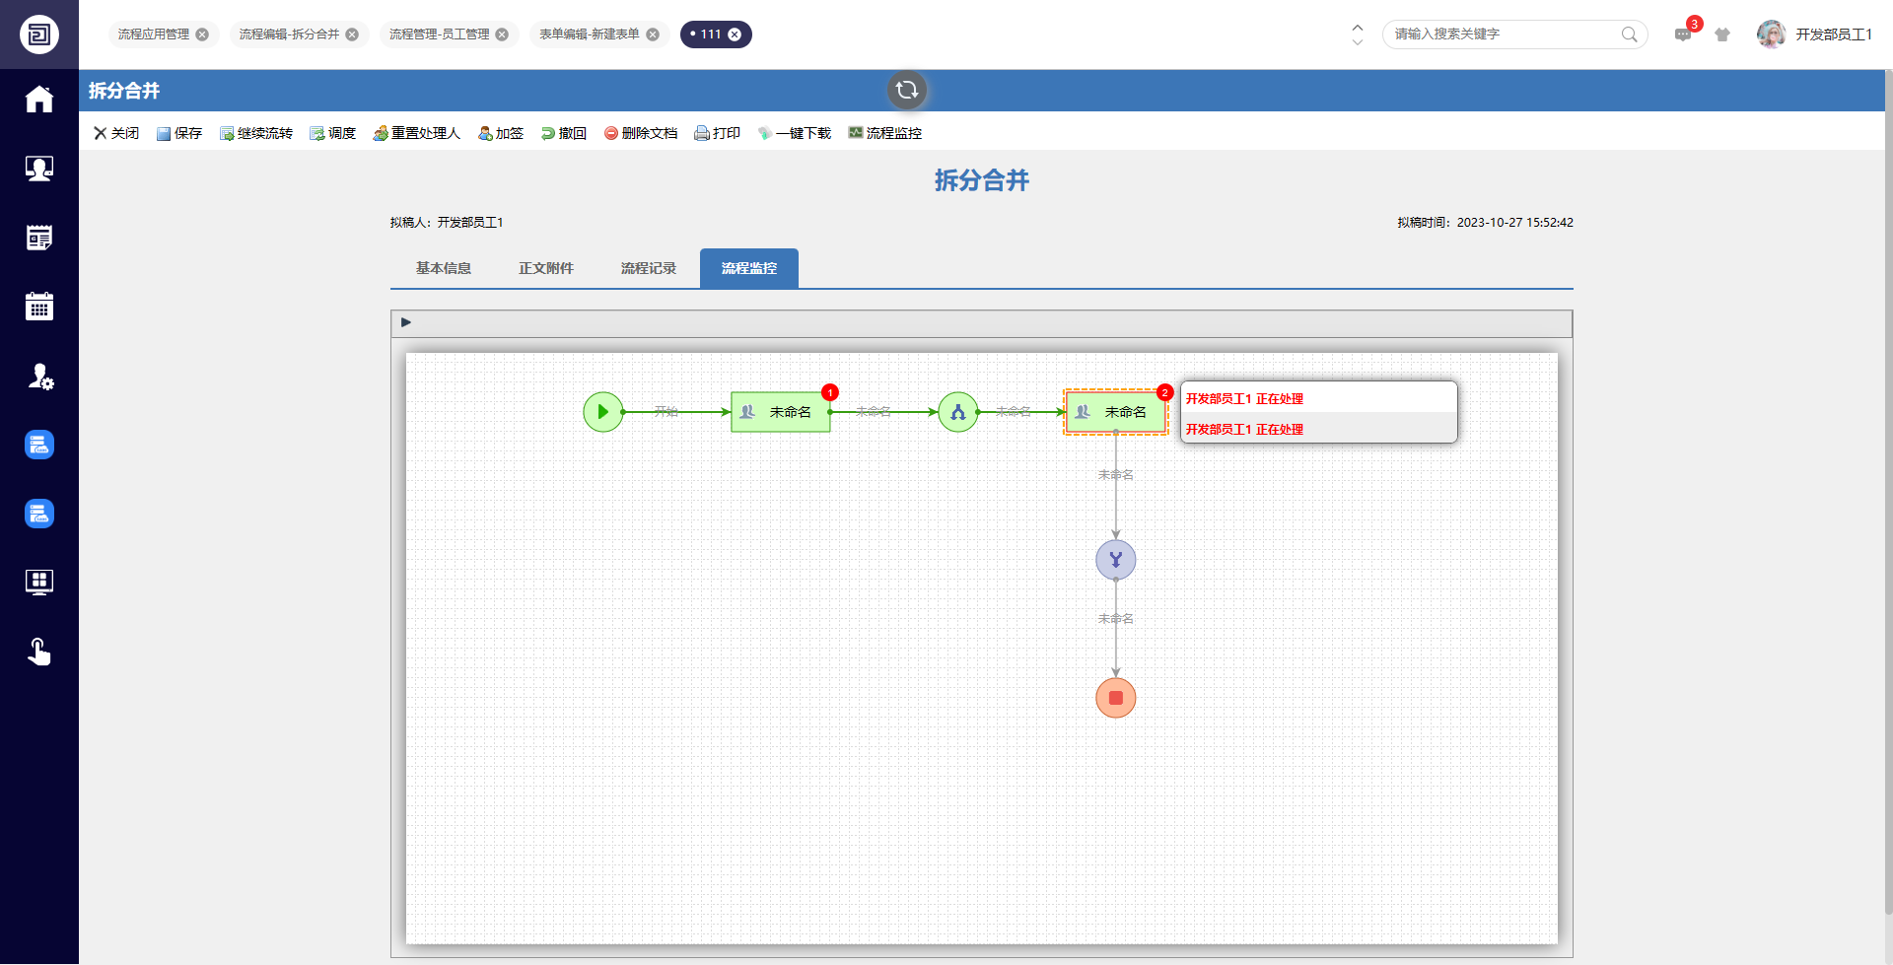The height and width of the screenshot is (965, 1893).
Task: Click the 流程监控 toolbar button
Action: (885, 133)
